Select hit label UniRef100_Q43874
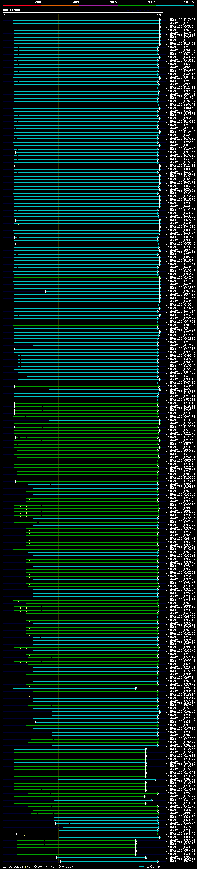 180,57
